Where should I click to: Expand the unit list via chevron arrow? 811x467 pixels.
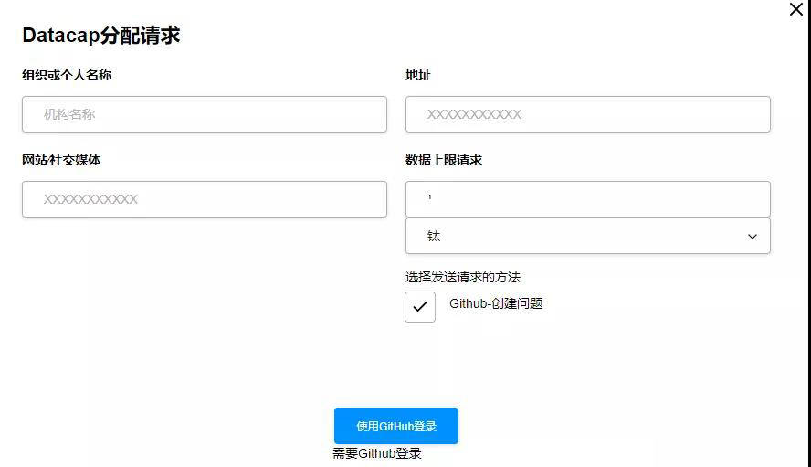click(753, 237)
